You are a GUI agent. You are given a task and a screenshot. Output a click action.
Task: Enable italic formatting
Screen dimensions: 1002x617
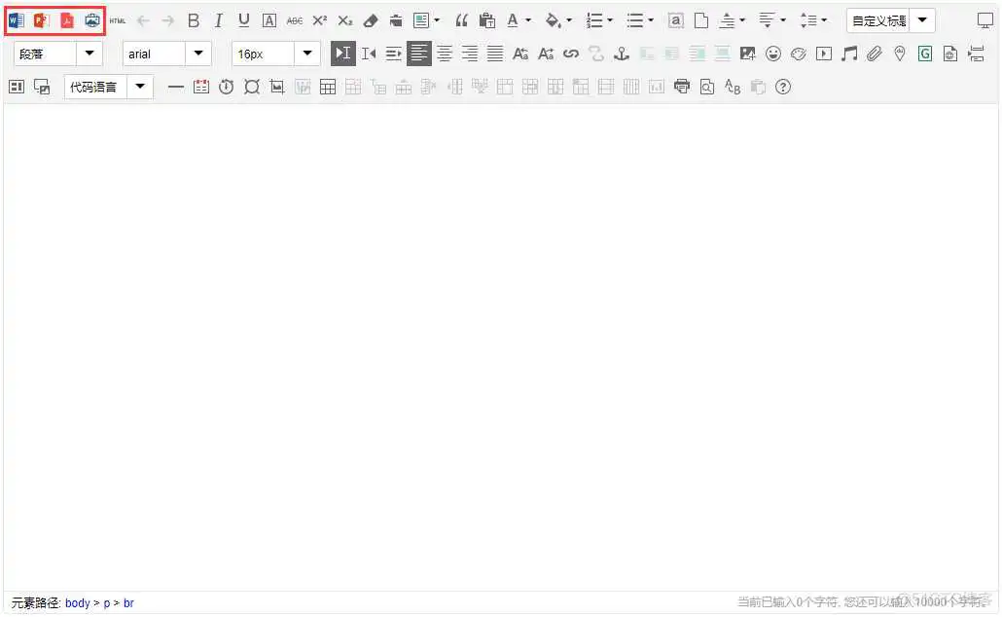click(218, 19)
